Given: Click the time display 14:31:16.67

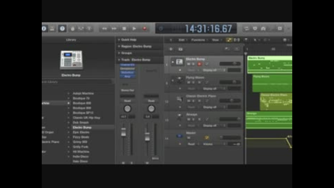Looking at the screenshot, I should [208, 29].
